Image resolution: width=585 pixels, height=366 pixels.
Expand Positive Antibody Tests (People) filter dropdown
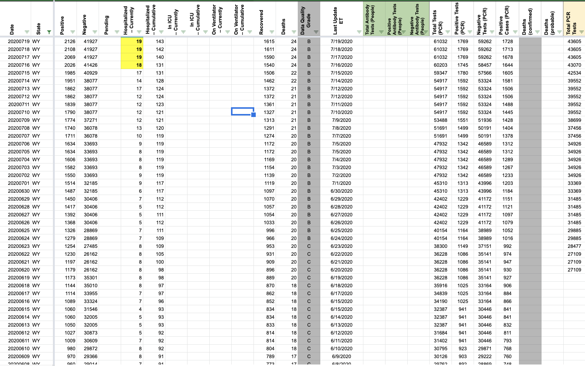(403, 32)
